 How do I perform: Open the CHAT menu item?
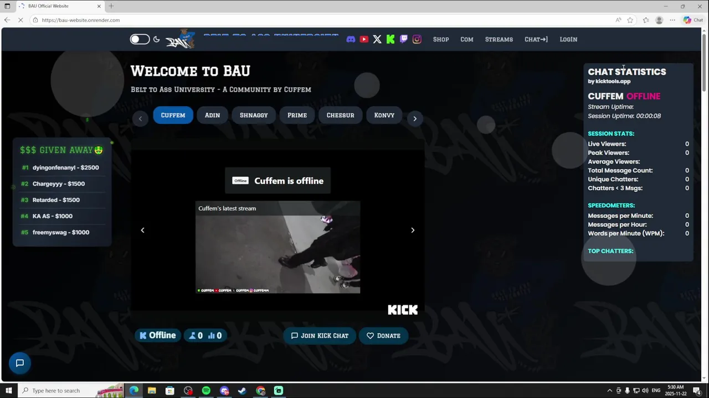click(x=536, y=39)
